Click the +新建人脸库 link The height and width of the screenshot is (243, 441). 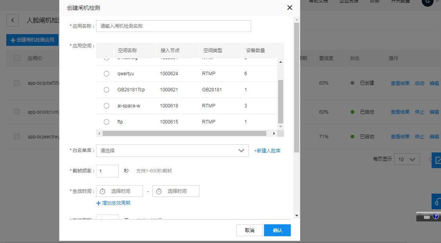(267, 151)
